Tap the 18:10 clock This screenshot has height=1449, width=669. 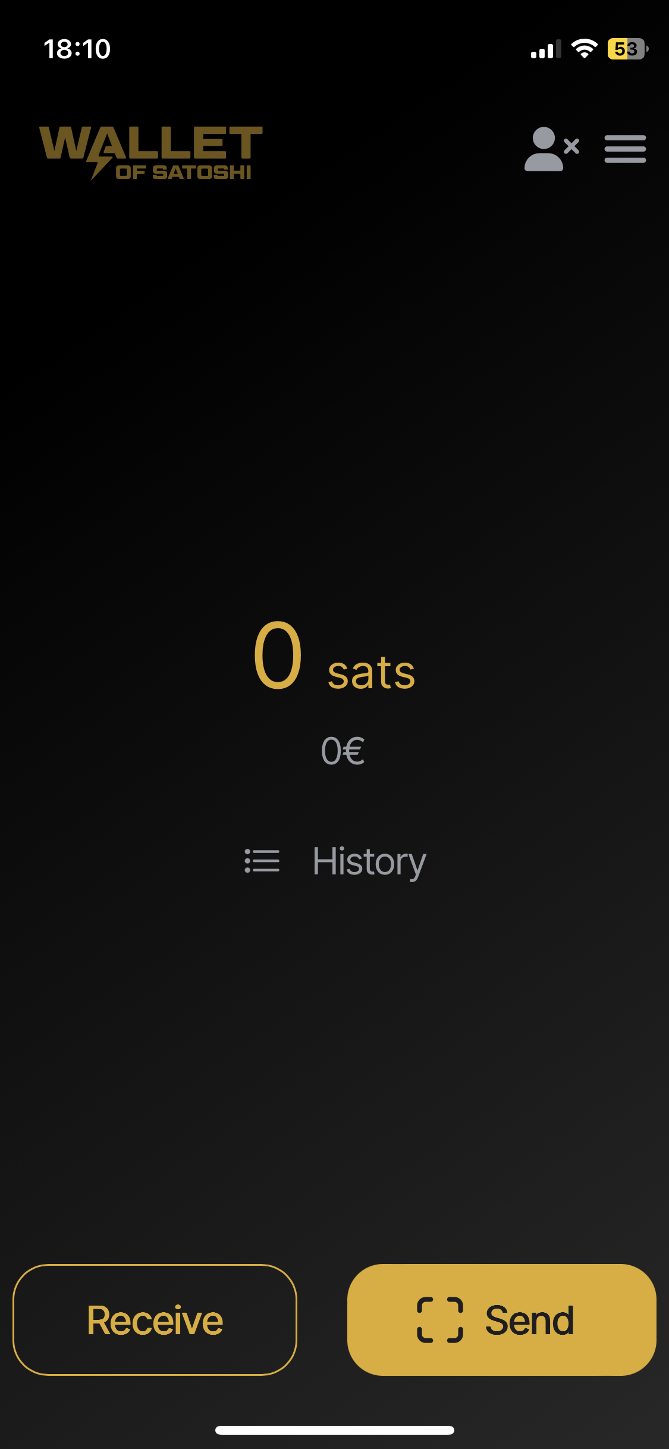77,49
